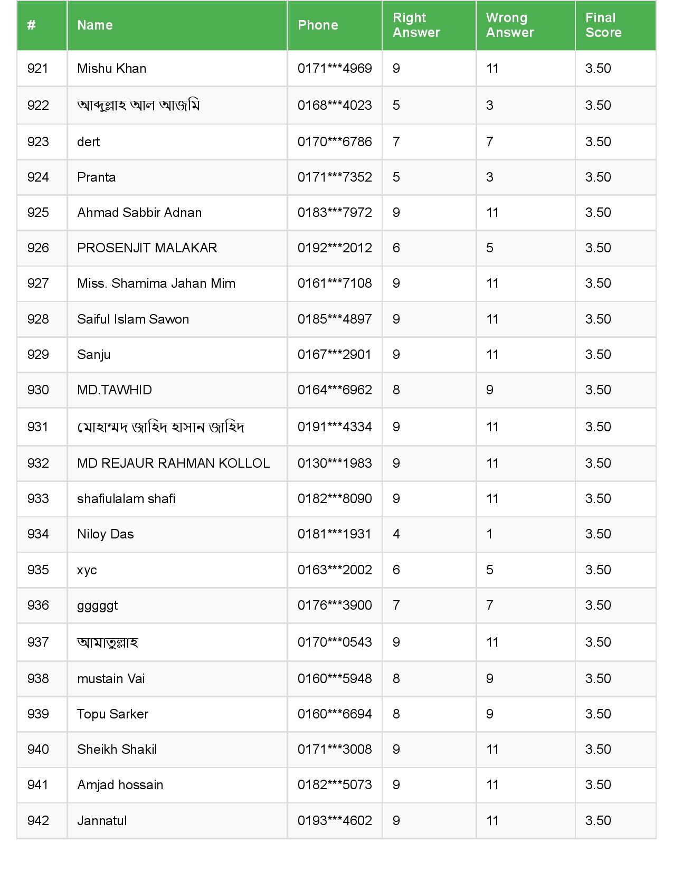Click on PROSENJIT MALAKAR name cell

(147, 248)
